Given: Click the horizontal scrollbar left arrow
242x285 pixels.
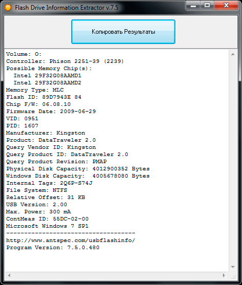Looking at the screenshot, I should point(9,275).
